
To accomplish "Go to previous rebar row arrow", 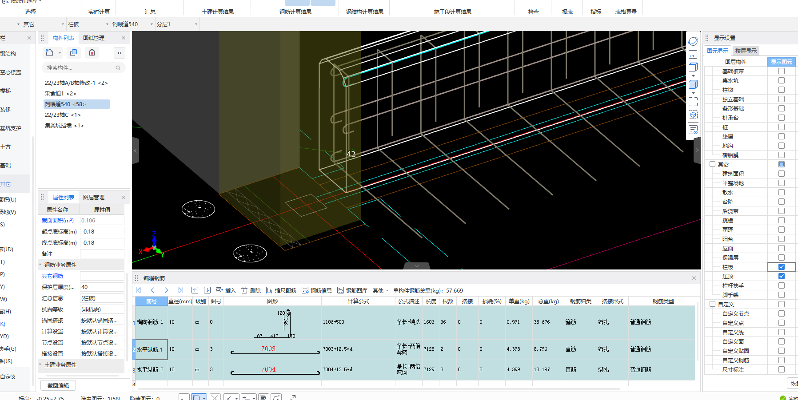I will pyautogui.click(x=152, y=290).
